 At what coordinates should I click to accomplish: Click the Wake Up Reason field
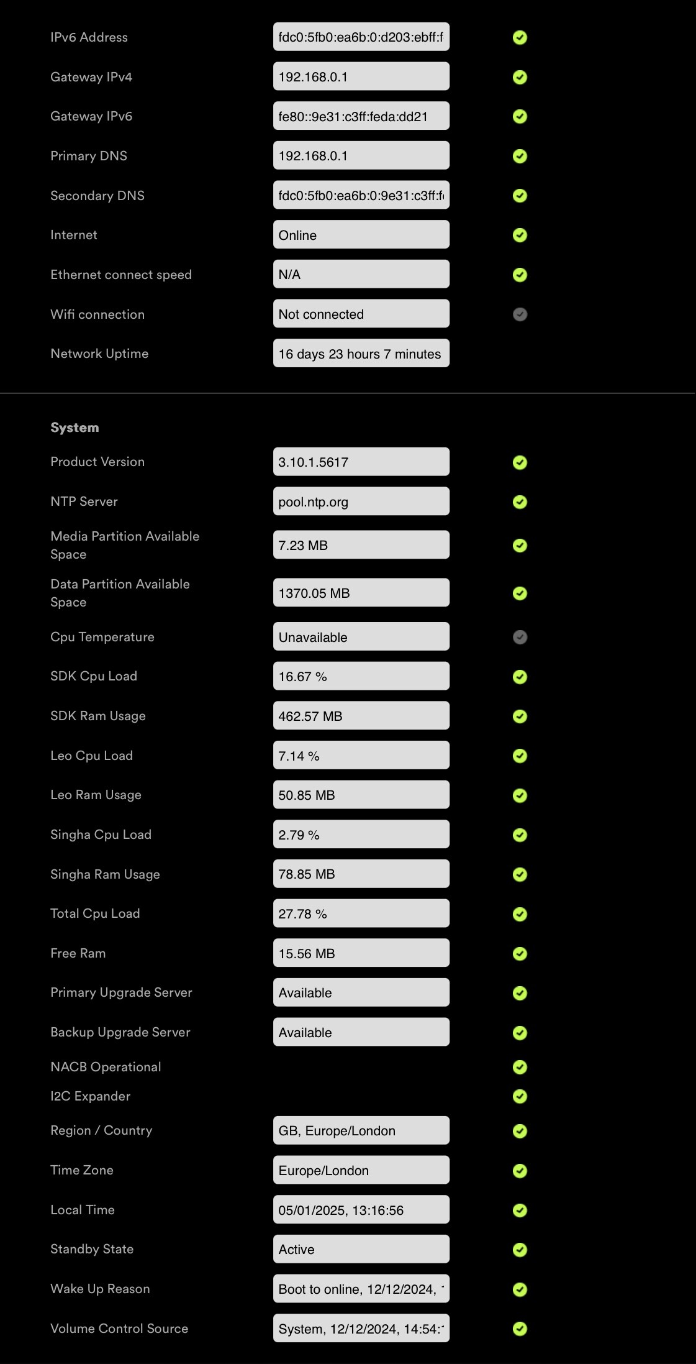click(361, 1289)
